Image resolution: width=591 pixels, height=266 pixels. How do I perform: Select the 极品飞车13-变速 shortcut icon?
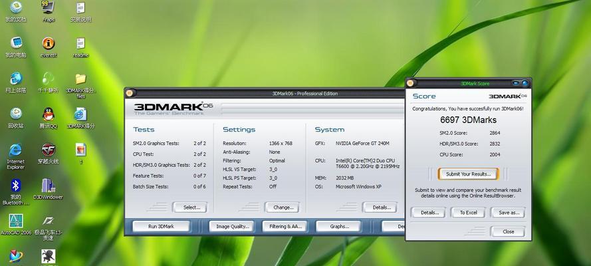(x=49, y=227)
